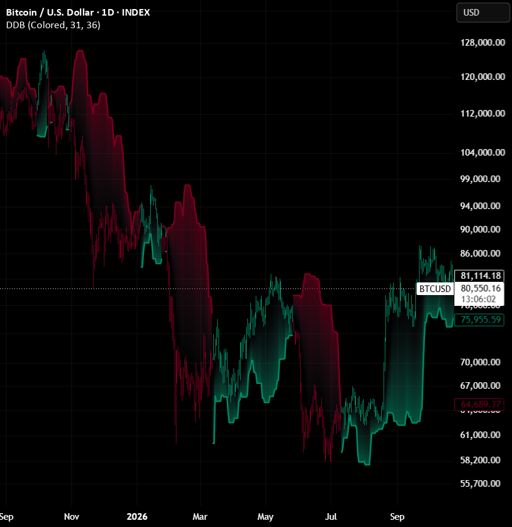Select the DDB (Colored, 31, 36) indicator legend
This screenshot has width=512, height=527.
[x=53, y=25]
